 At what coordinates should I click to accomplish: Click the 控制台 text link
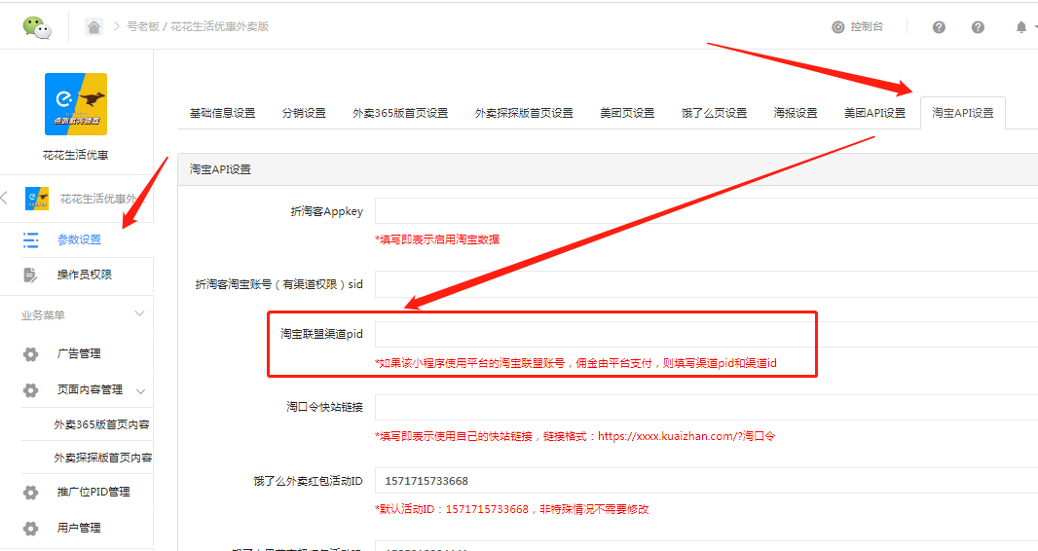[x=867, y=27]
